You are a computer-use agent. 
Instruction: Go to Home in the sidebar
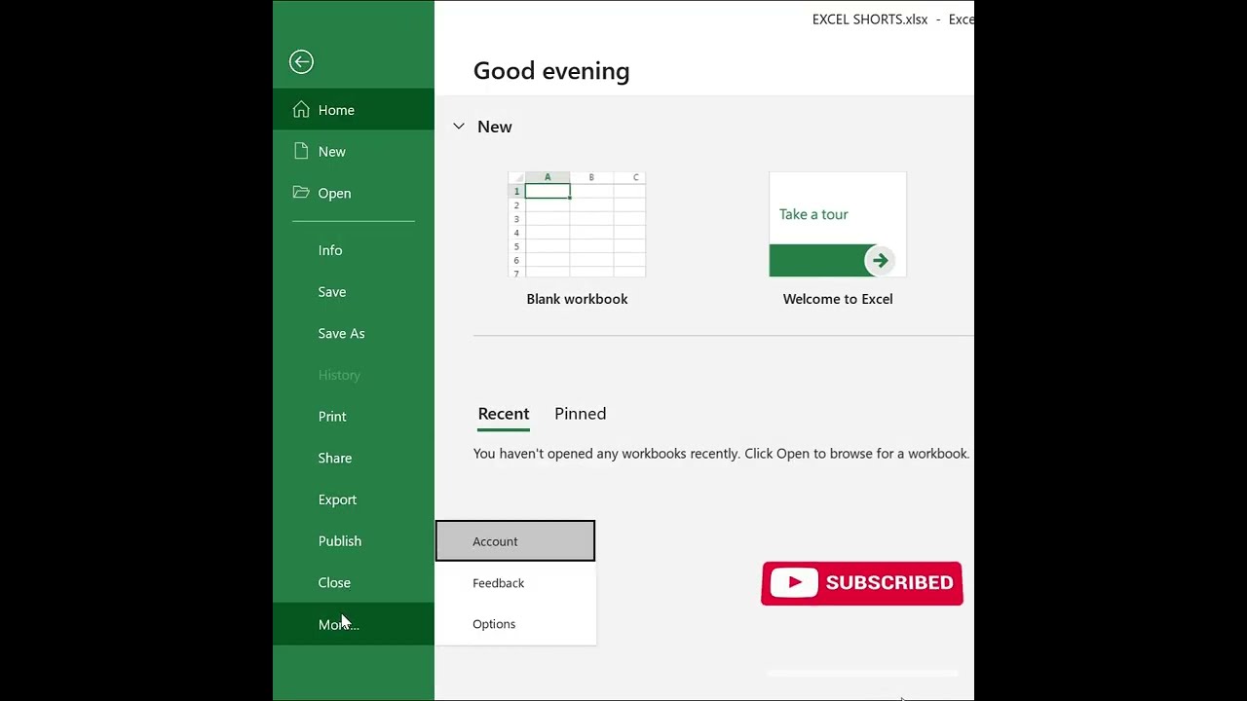tap(354, 110)
